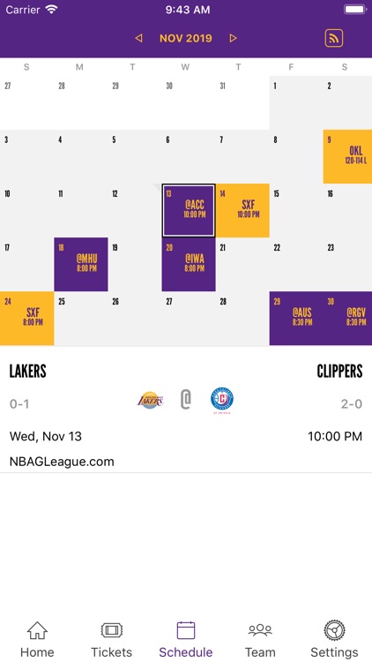Open the Team tab
372x662 pixels.
pos(260,640)
